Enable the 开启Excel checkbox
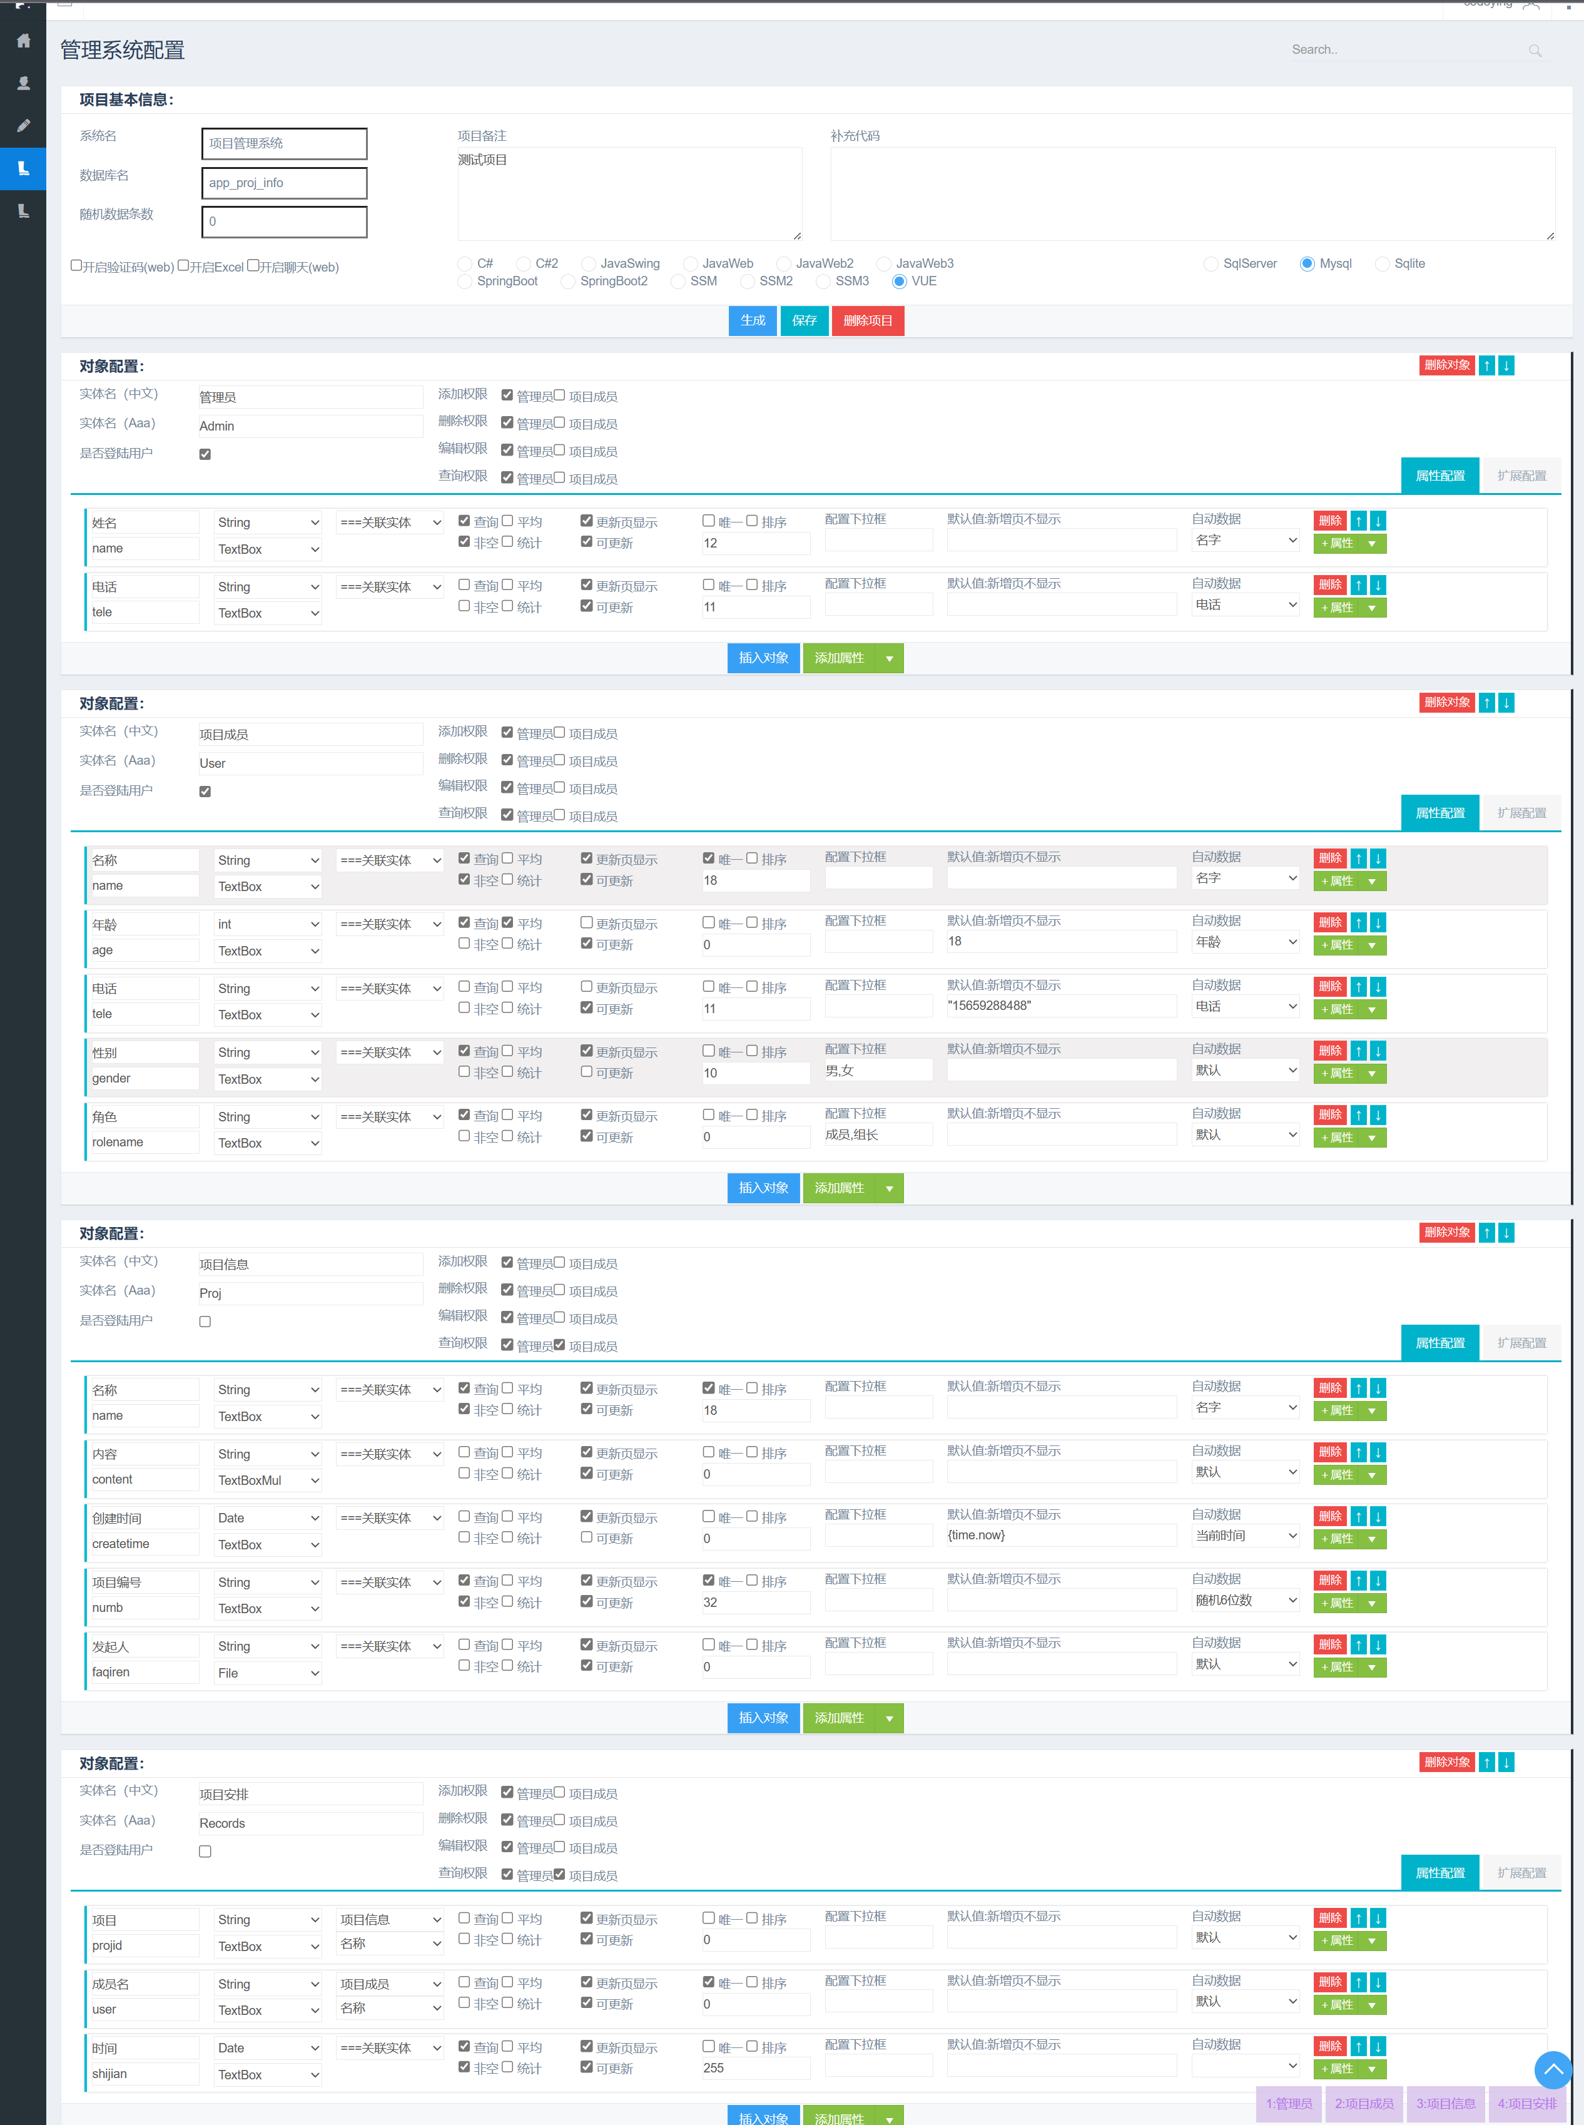 (x=183, y=265)
